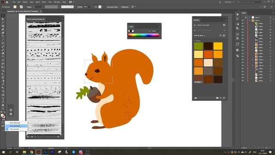Switch to the Layers panel tab
Viewport: 275px width, 155px height.
(x=244, y=13)
